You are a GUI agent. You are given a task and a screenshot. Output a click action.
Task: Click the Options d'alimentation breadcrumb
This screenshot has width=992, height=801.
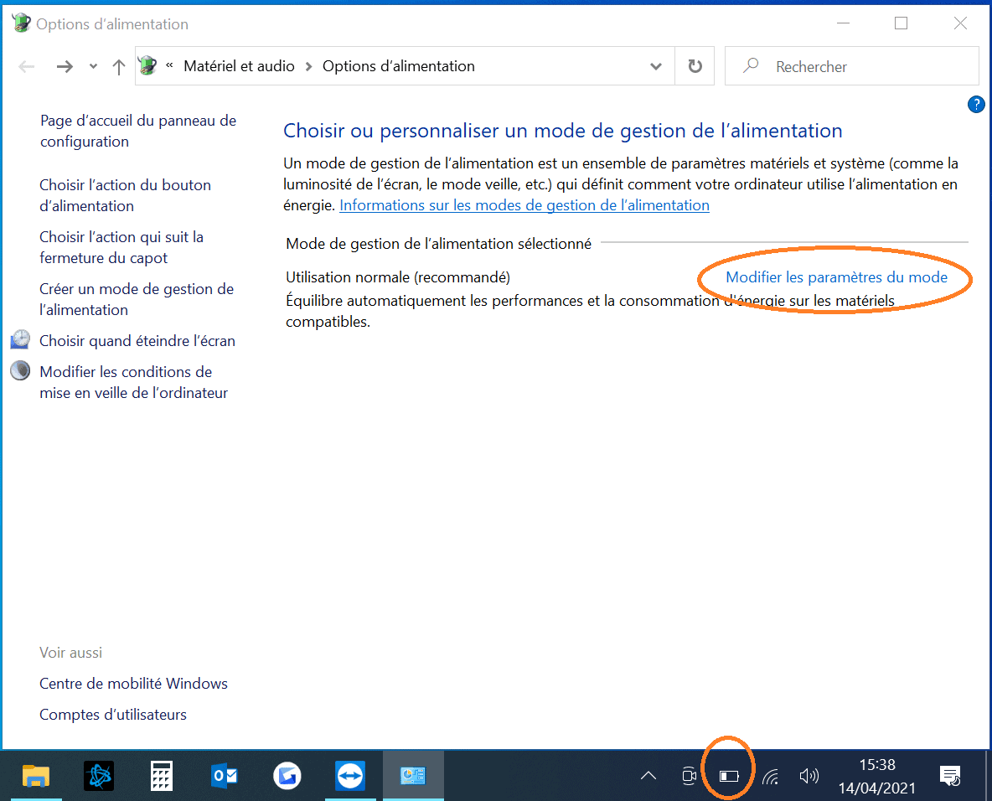[399, 66]
